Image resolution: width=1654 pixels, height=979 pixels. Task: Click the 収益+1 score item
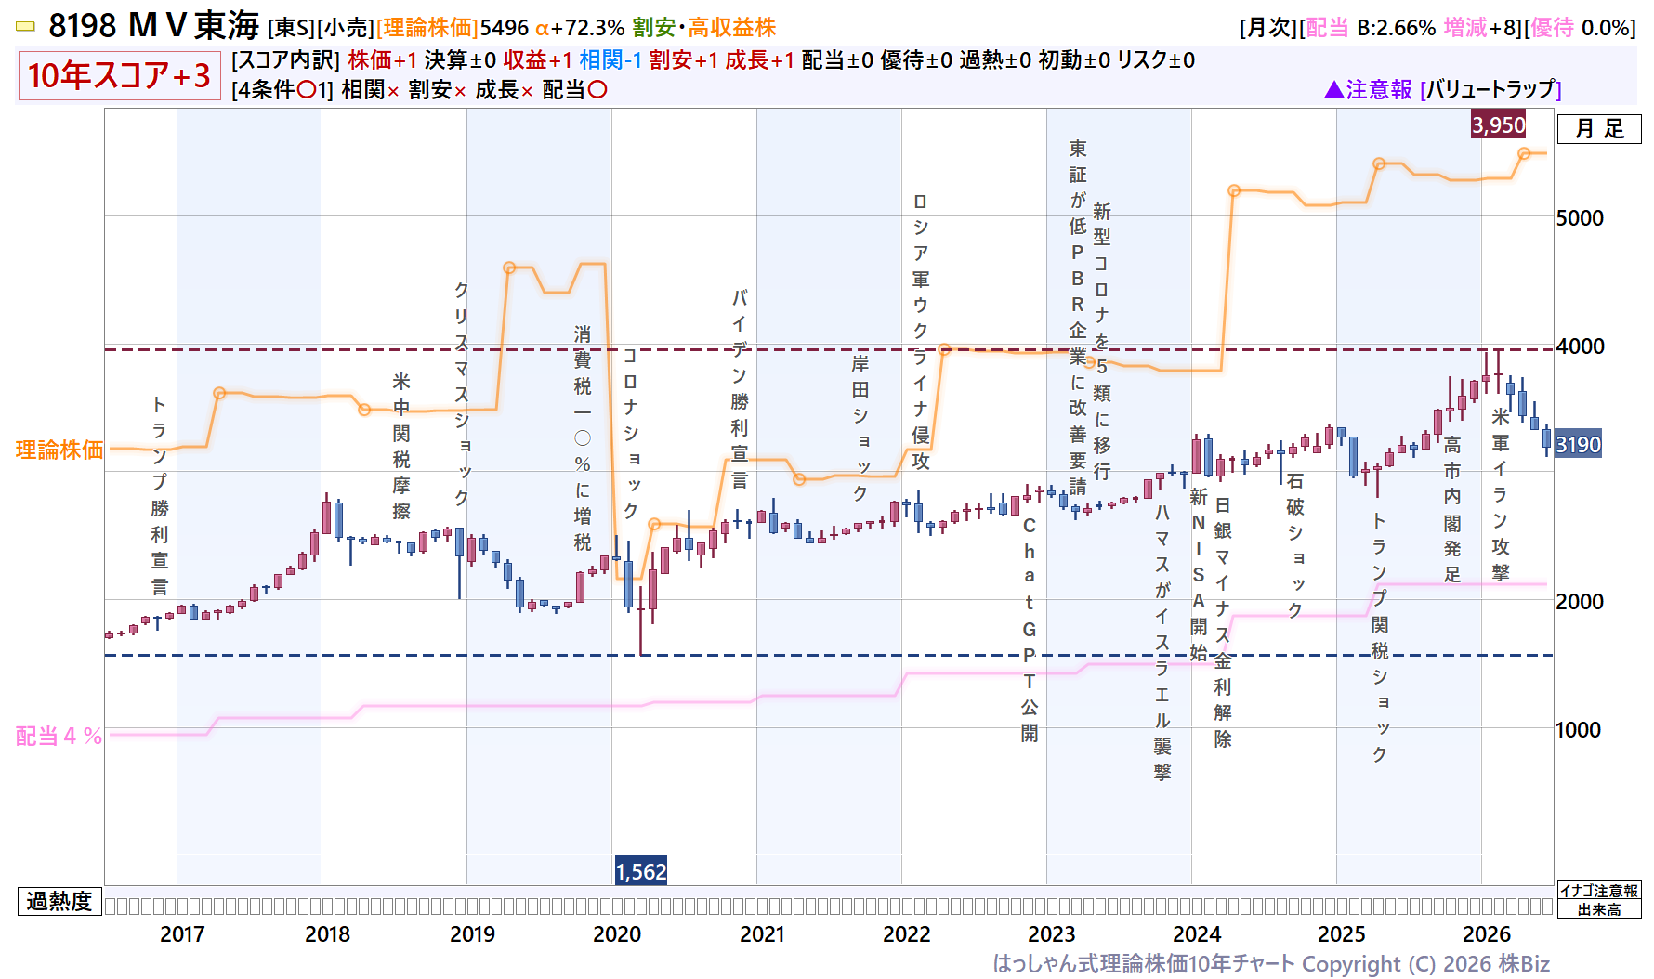pyautogui.click(x=538, y=59)
